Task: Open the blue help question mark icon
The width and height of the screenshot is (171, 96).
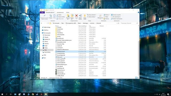Action: click(x=138, y=13)
